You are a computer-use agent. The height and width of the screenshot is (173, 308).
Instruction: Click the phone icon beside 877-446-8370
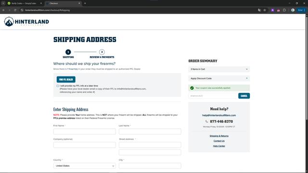[x=206, y=122]
